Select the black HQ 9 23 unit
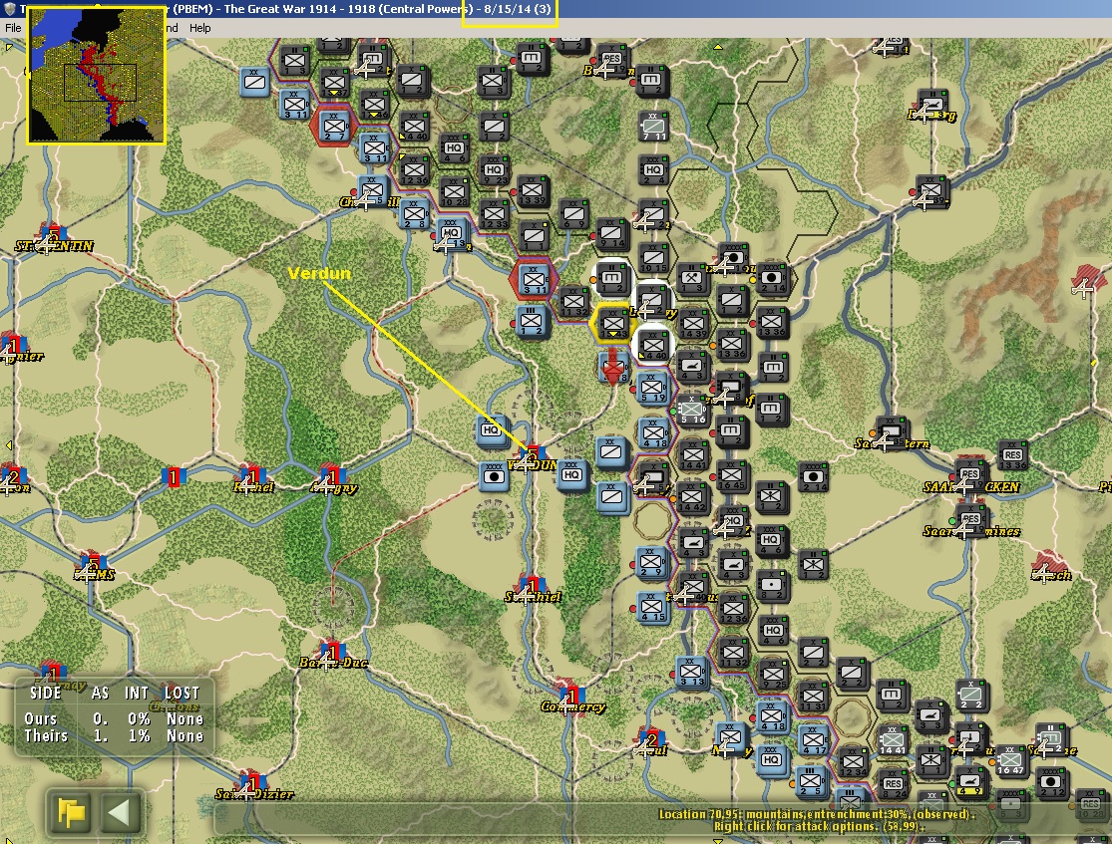1112x844 pixels. (x=494, y=170)
